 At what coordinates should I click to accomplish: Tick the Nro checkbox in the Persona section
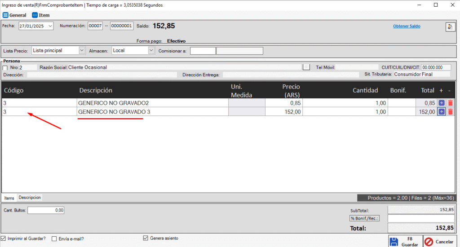5,68
